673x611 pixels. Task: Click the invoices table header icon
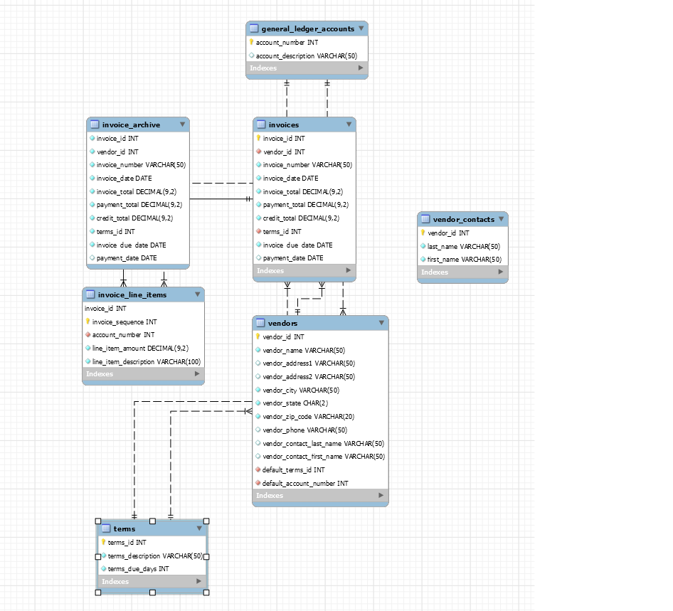[x=261, y=124]
